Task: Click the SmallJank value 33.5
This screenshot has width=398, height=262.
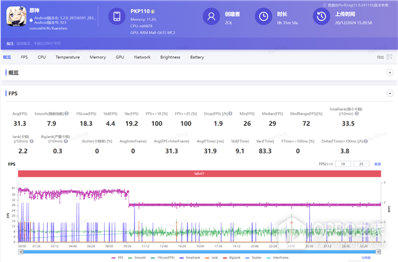Action: click(348, 123)
